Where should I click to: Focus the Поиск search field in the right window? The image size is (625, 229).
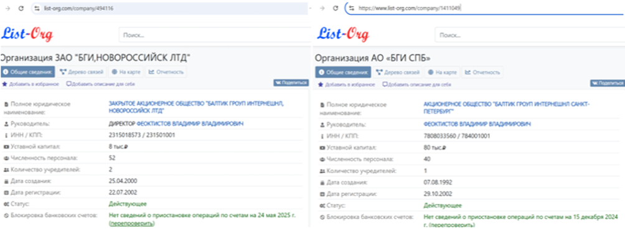pos(530,35)
